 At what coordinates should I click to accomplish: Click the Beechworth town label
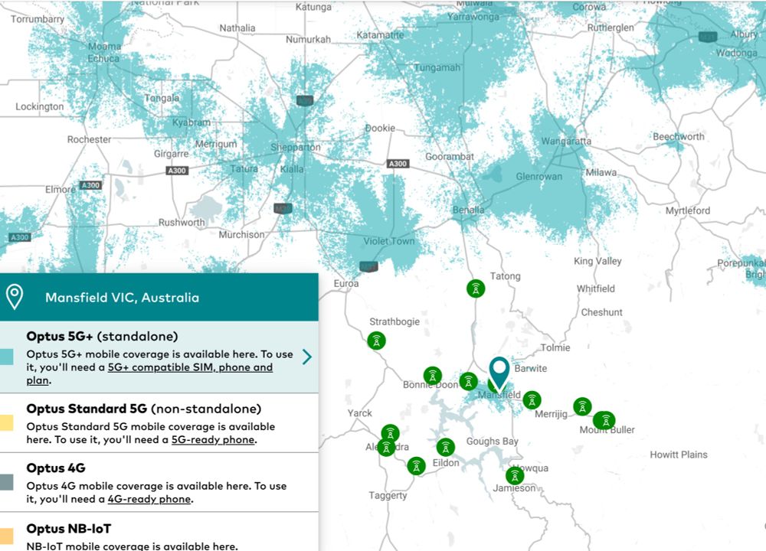[x=679, y=137]
